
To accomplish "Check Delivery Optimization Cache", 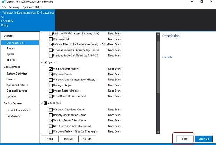I will pos(51,115).
